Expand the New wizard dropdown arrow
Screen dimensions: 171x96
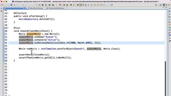click(x=3, y=5)
